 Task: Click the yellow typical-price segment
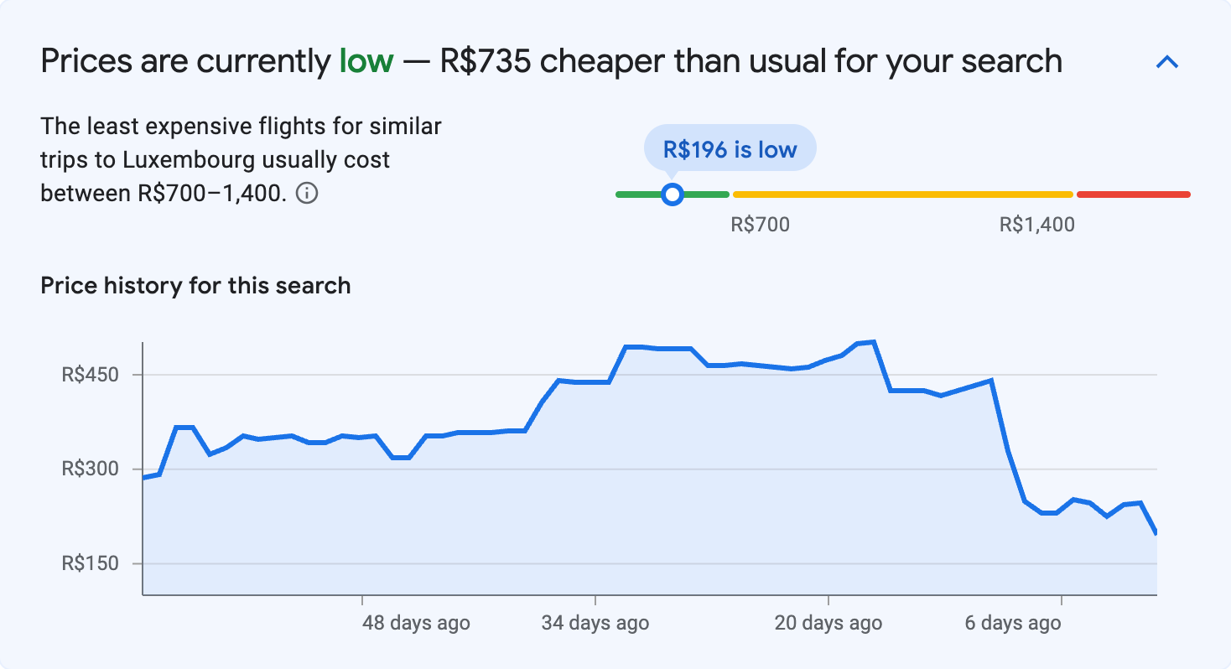click(901, 194)
